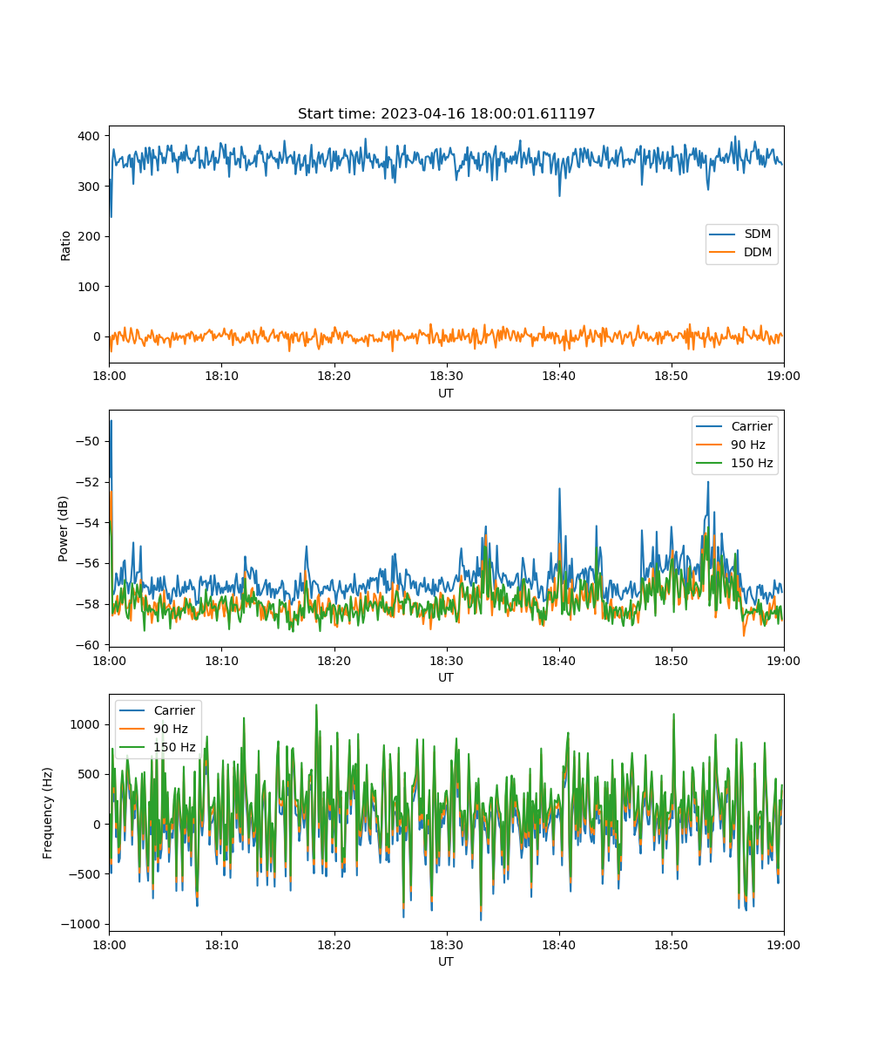
Task: Click the 18:50 tick under the Ratio plot
Action: 671,376
